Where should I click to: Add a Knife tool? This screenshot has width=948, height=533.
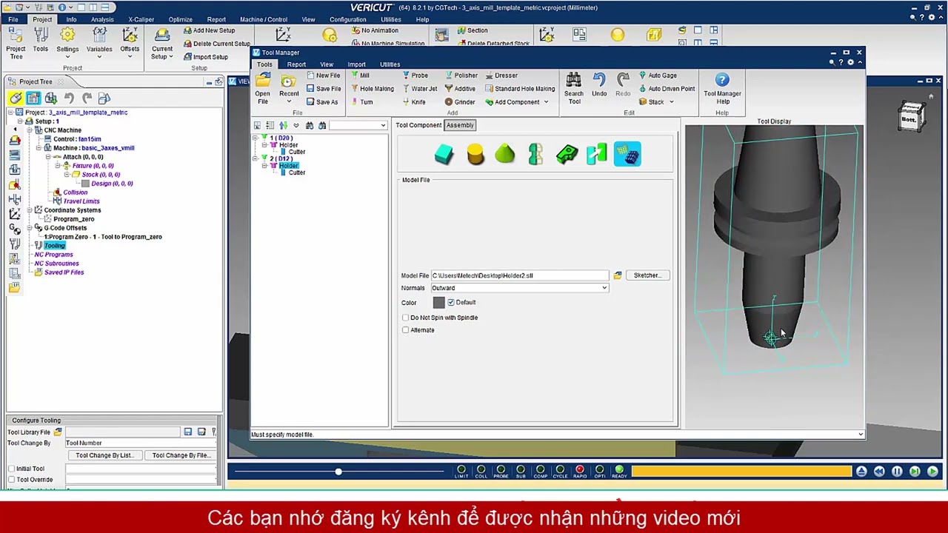[413, 102]
